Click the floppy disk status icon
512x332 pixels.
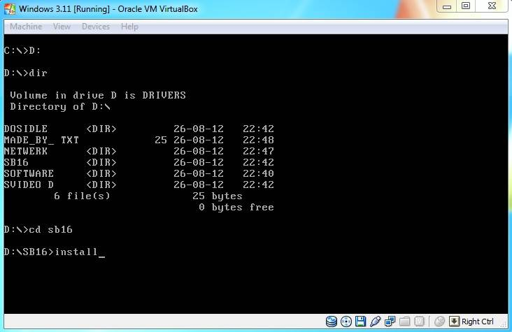tap(360, 322)
